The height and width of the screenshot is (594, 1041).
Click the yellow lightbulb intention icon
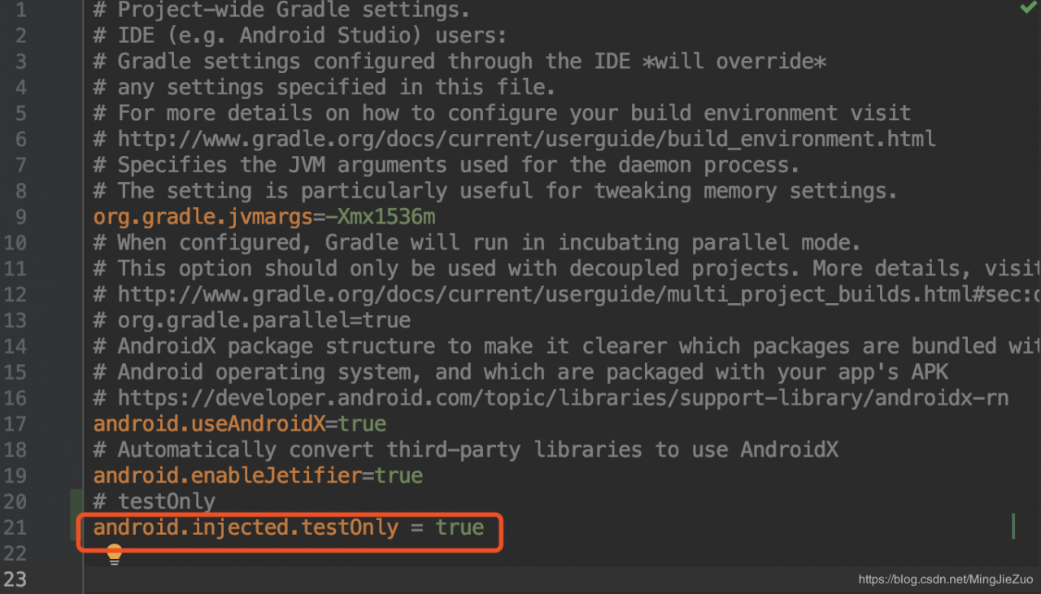pyautogui.click(x=114, y=554)
